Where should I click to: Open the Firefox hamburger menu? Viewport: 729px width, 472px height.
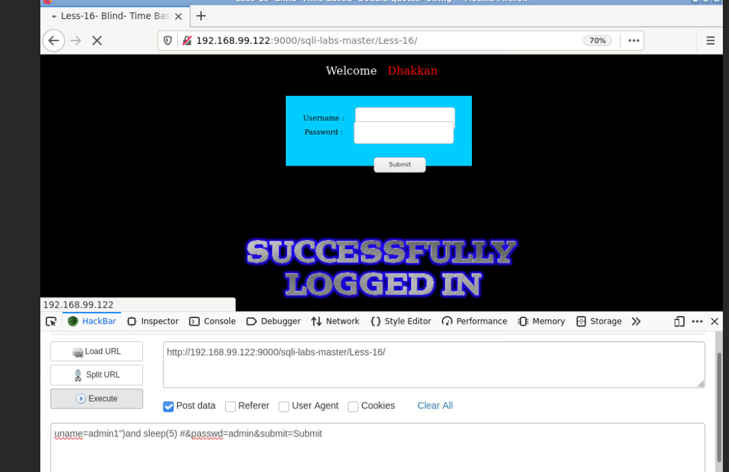[x=711, y=40]
